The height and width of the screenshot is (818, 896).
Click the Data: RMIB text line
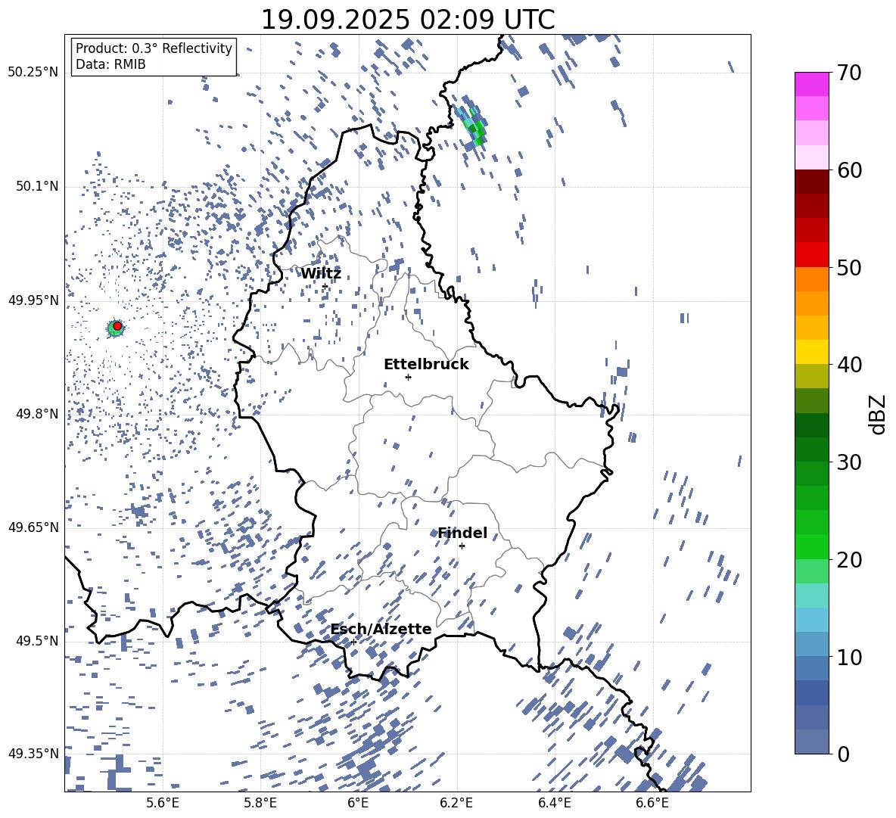(x=110, y=64)
